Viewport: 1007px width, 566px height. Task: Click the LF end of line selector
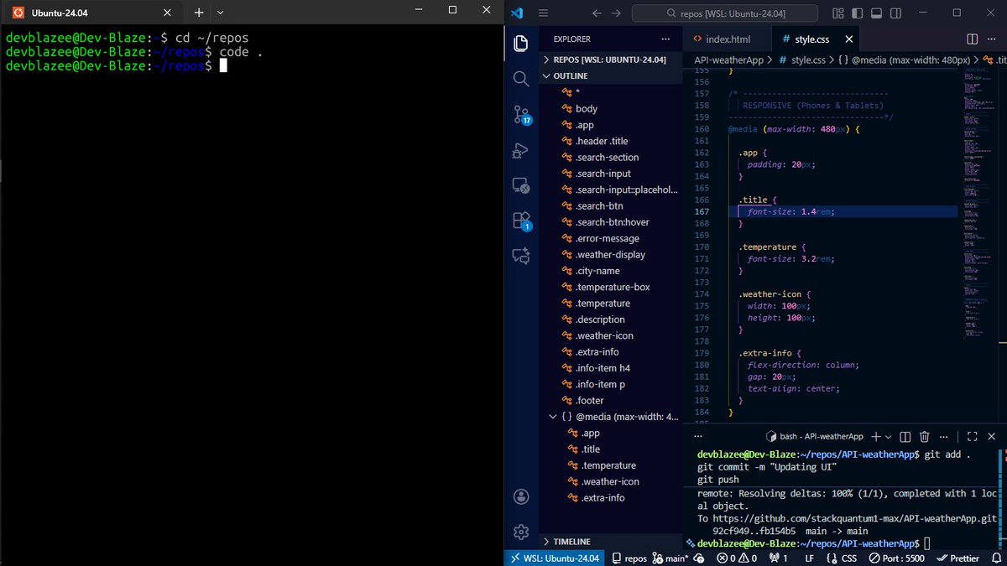coord(810,558)
